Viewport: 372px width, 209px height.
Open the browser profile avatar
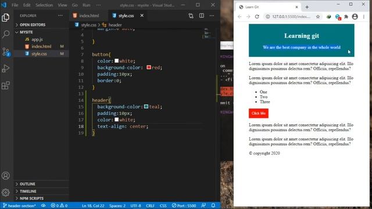(x=355, y=17)
